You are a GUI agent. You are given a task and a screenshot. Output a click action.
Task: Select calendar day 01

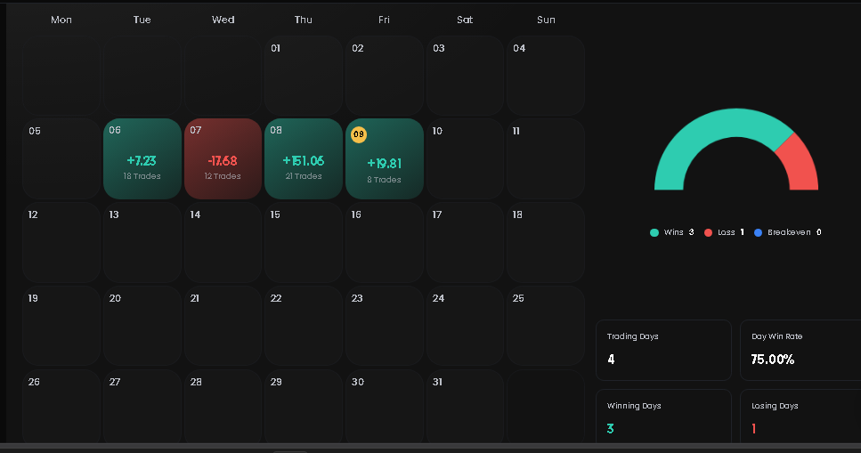pyautogui.click(x=304, y=76)
